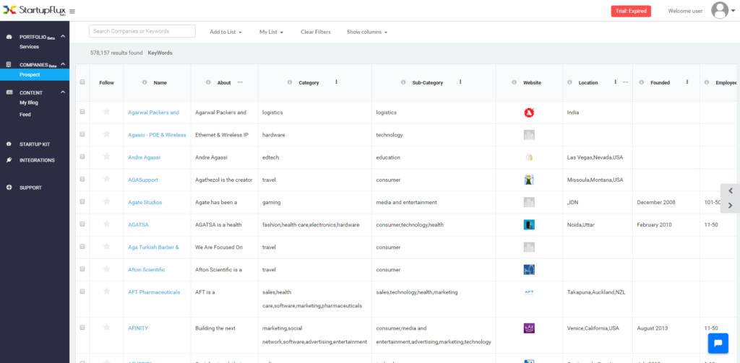The height and width of the screenshot is (363, 740).
Task: Star the AGASupport company
Action: [107, 179]
